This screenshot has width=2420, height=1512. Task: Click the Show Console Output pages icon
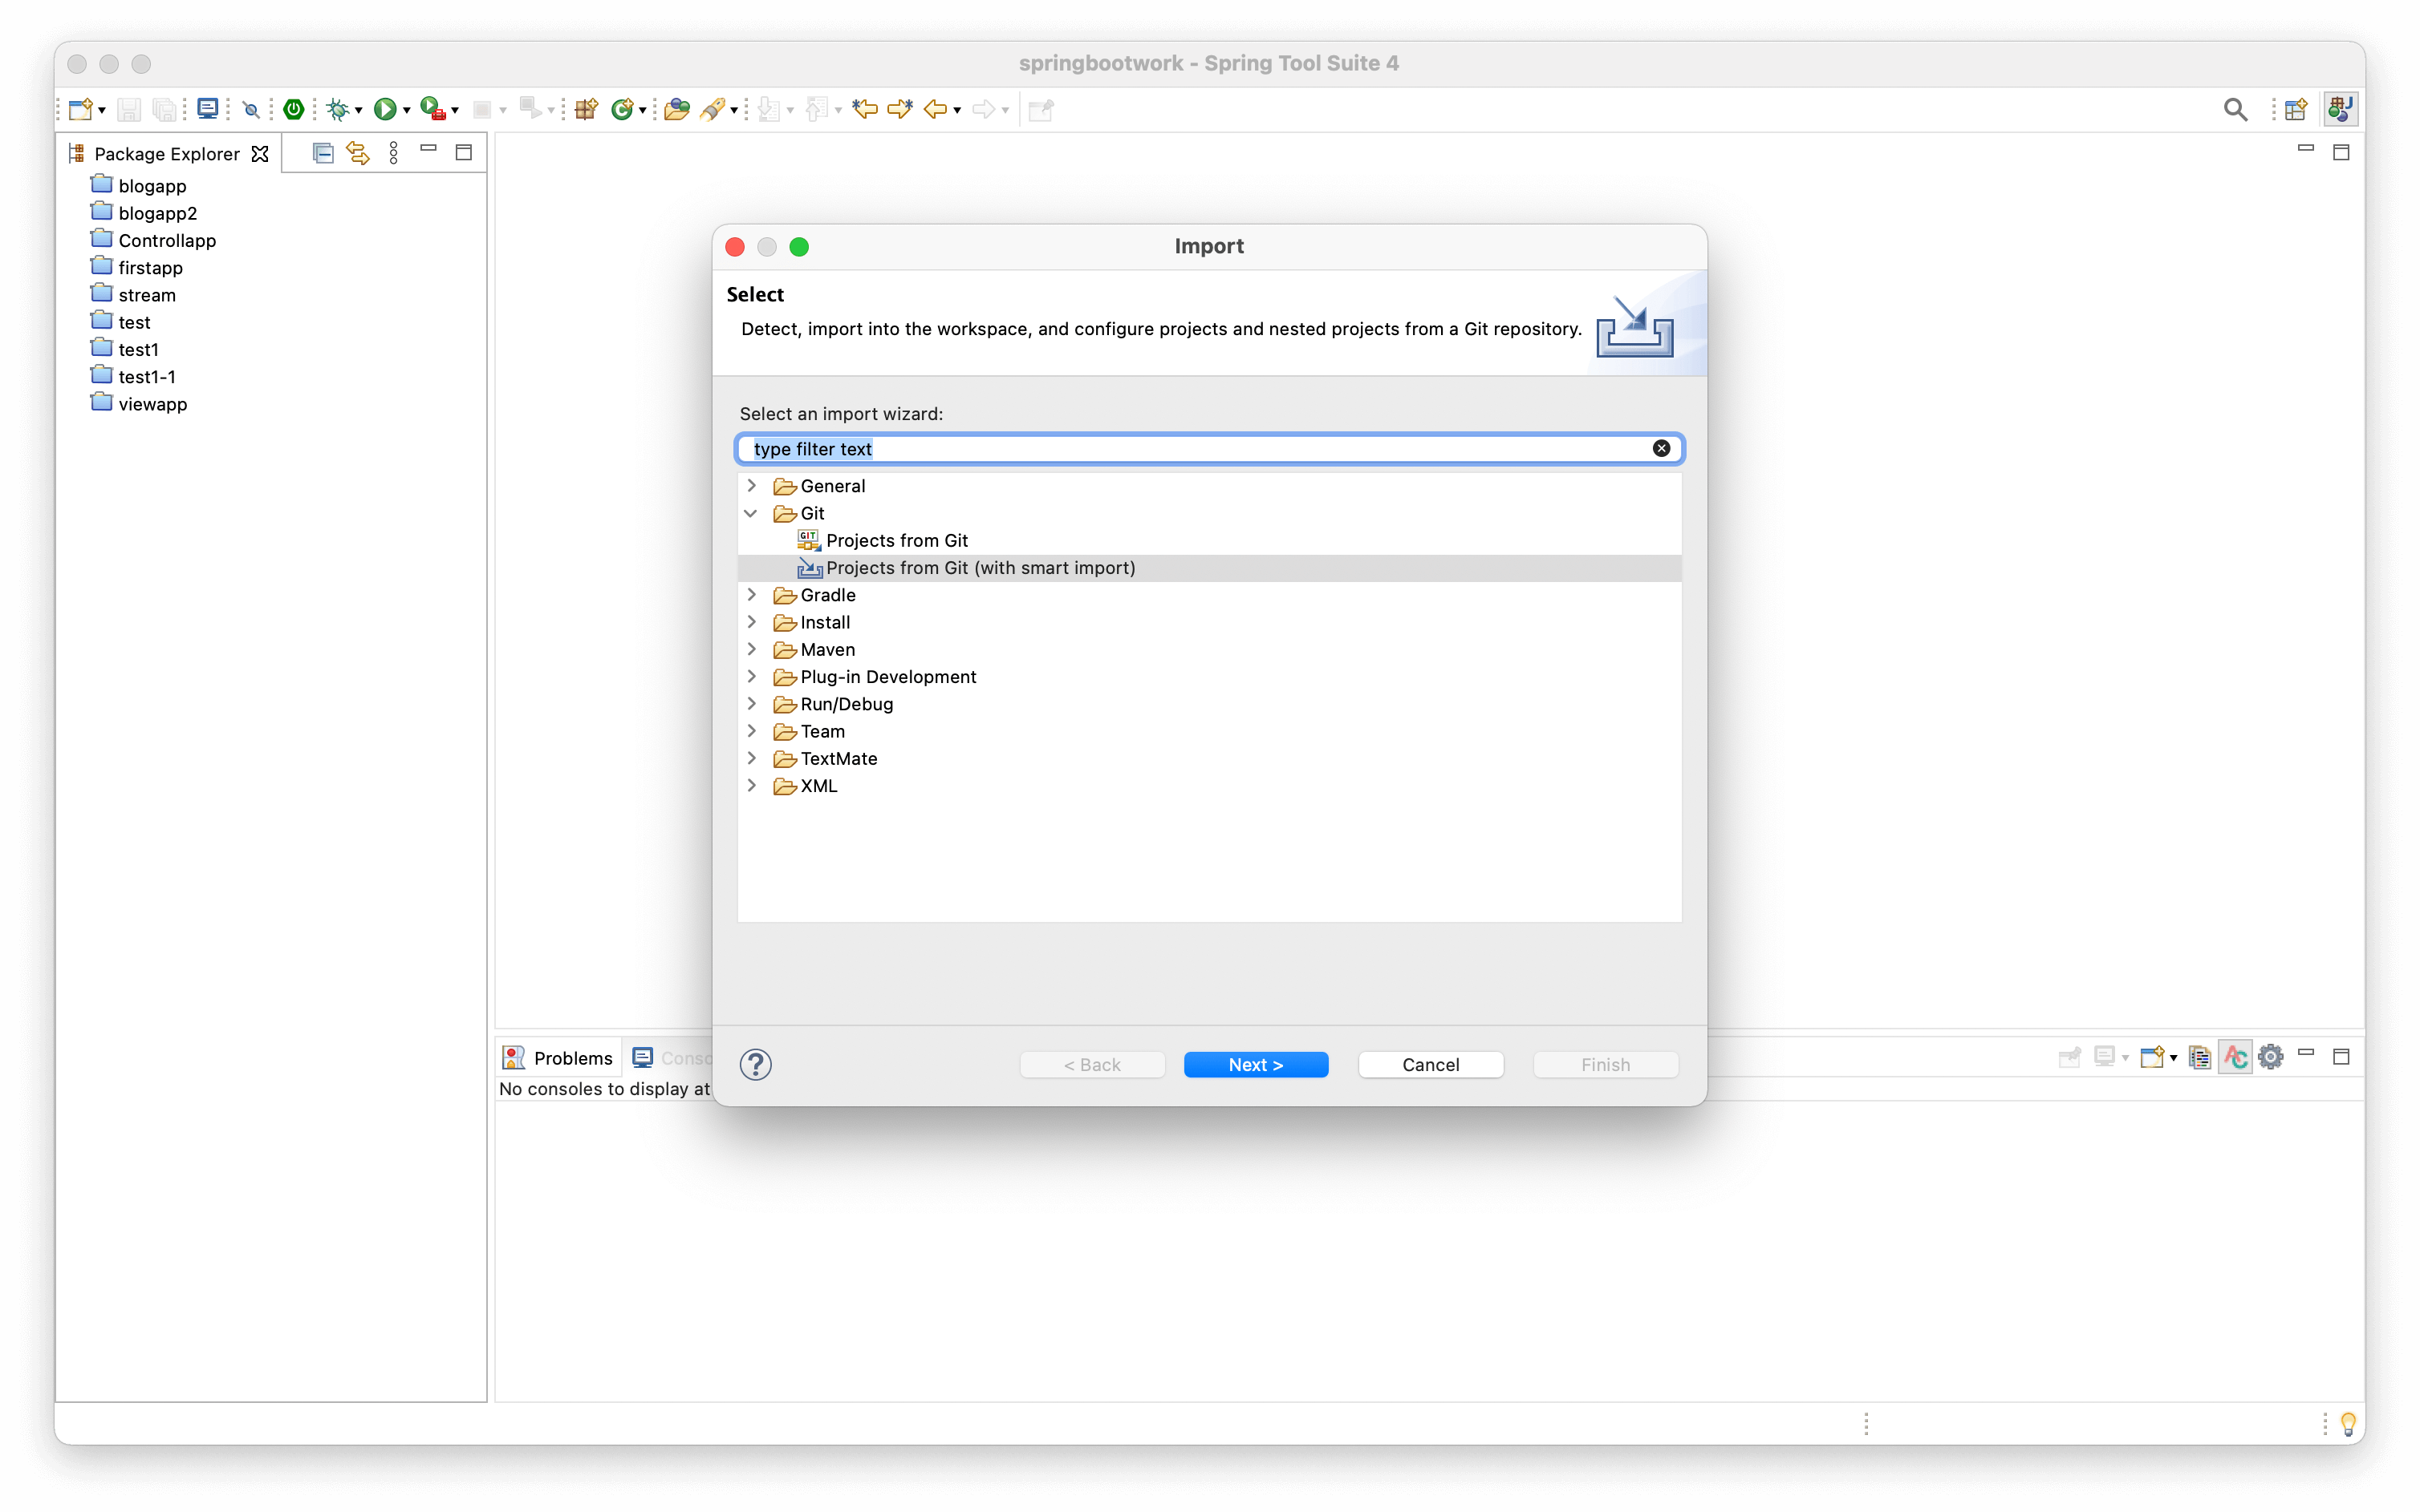2200,1057
